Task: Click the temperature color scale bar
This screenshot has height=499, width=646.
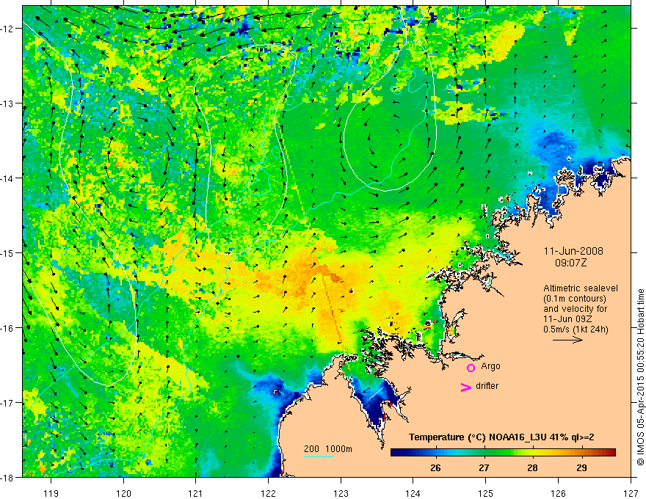Action: (503, 452)
